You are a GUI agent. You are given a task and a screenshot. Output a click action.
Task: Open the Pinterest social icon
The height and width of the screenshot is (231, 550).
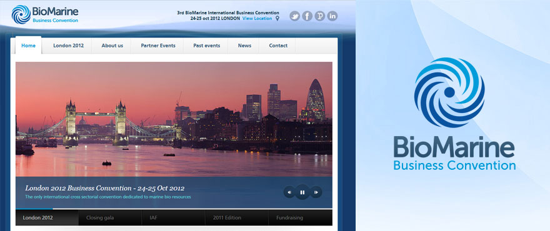(x=320, y=16)
